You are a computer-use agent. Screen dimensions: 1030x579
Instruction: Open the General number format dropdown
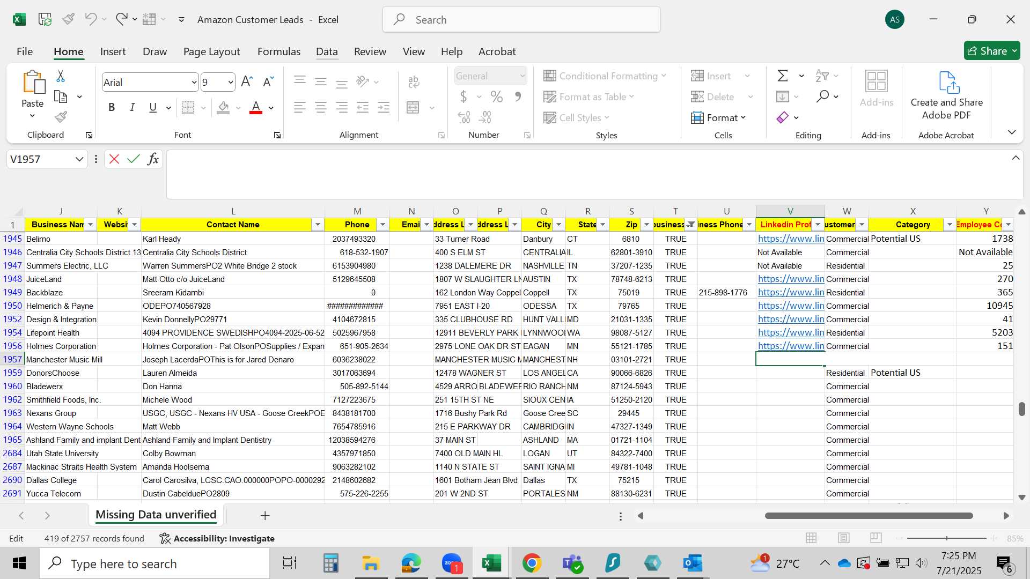click(x=522, y=76)
